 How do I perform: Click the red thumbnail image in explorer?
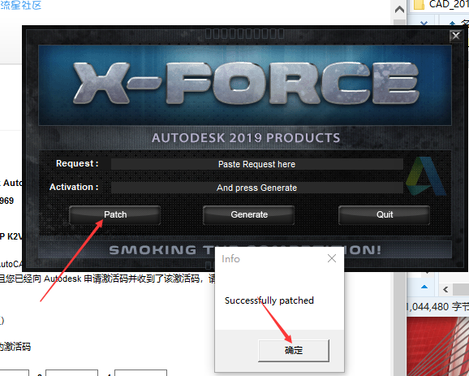point(437,347)
